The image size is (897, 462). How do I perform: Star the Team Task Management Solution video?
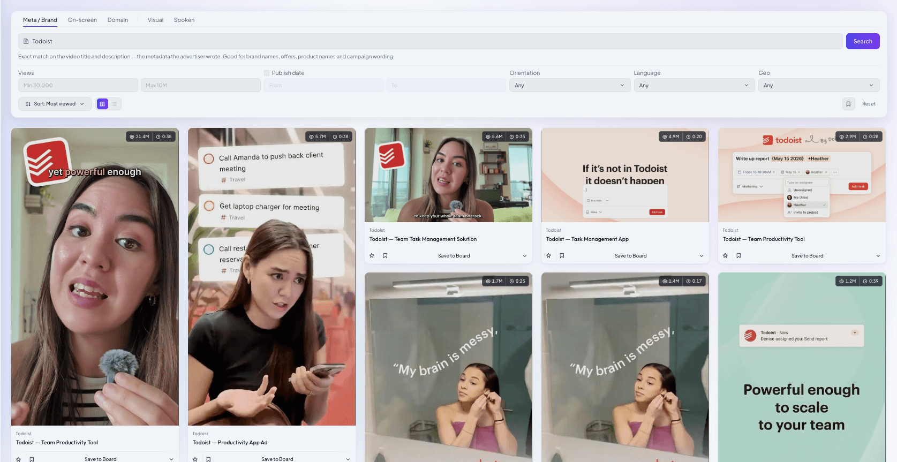pyautogui.click(x=372, y=256)
